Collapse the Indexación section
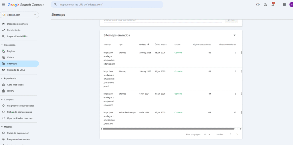293x145 pixels. (x=2, y=45)
